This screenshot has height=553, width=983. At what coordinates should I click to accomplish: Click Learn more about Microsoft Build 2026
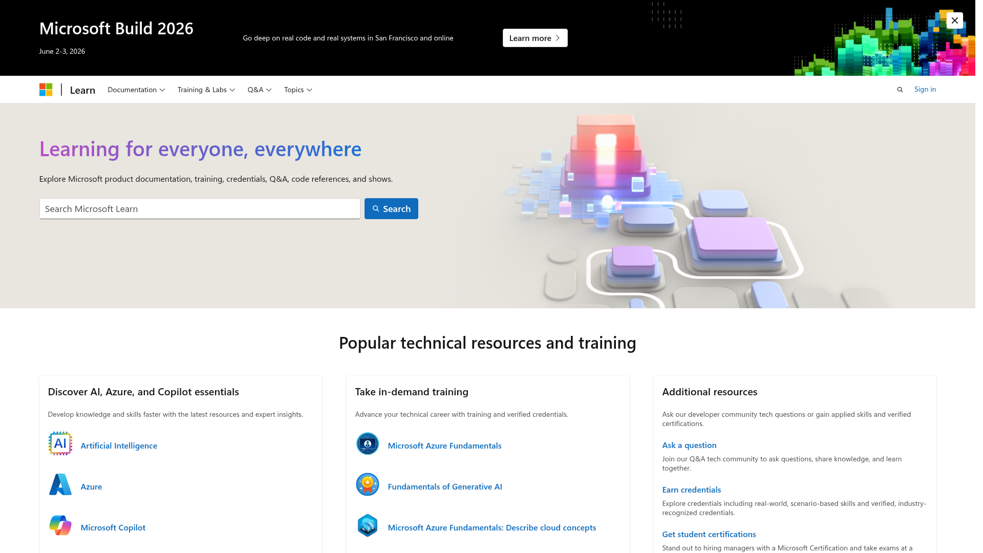(x=535, y=38)
